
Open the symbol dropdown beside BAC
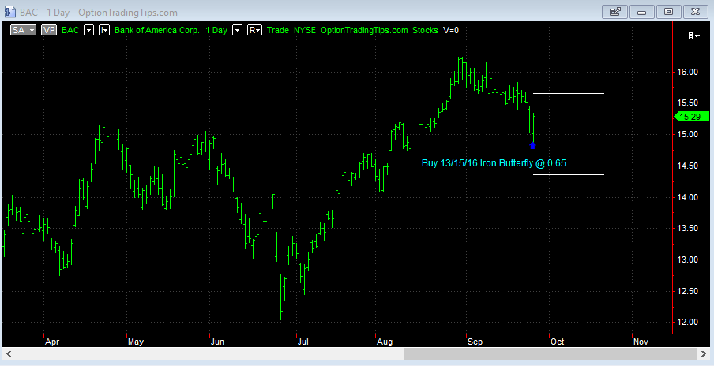(x=89, y=30)
